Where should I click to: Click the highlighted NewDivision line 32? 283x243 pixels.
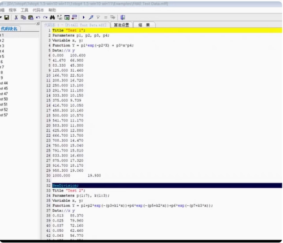pyautogui.click(x=167, y=185)
